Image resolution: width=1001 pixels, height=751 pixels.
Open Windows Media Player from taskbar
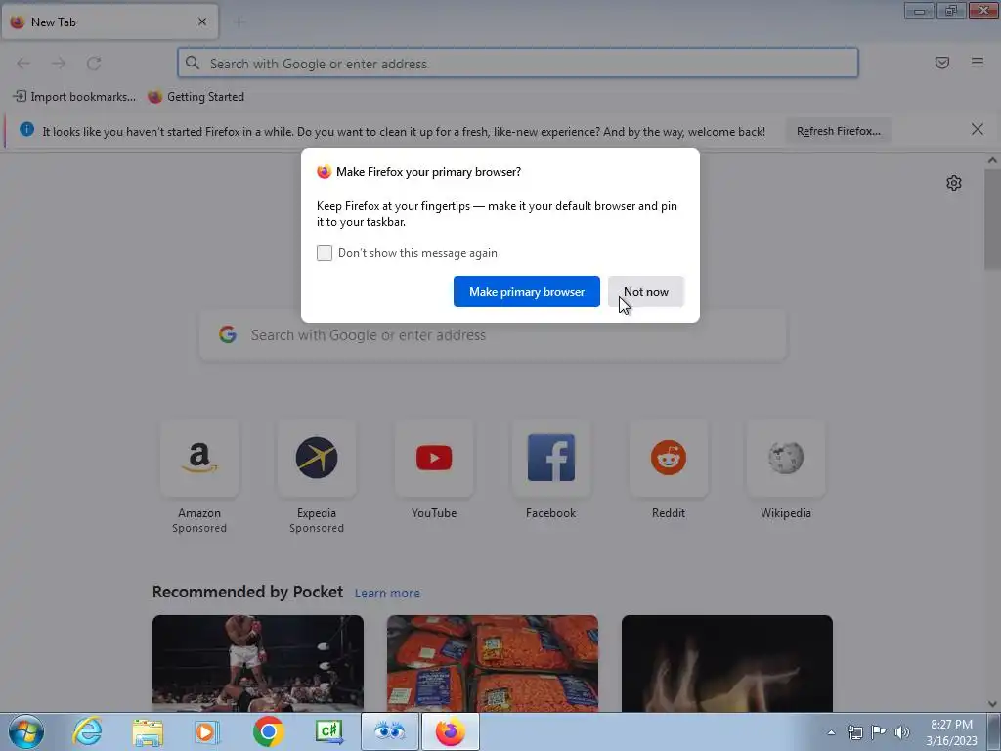[207, 731]
